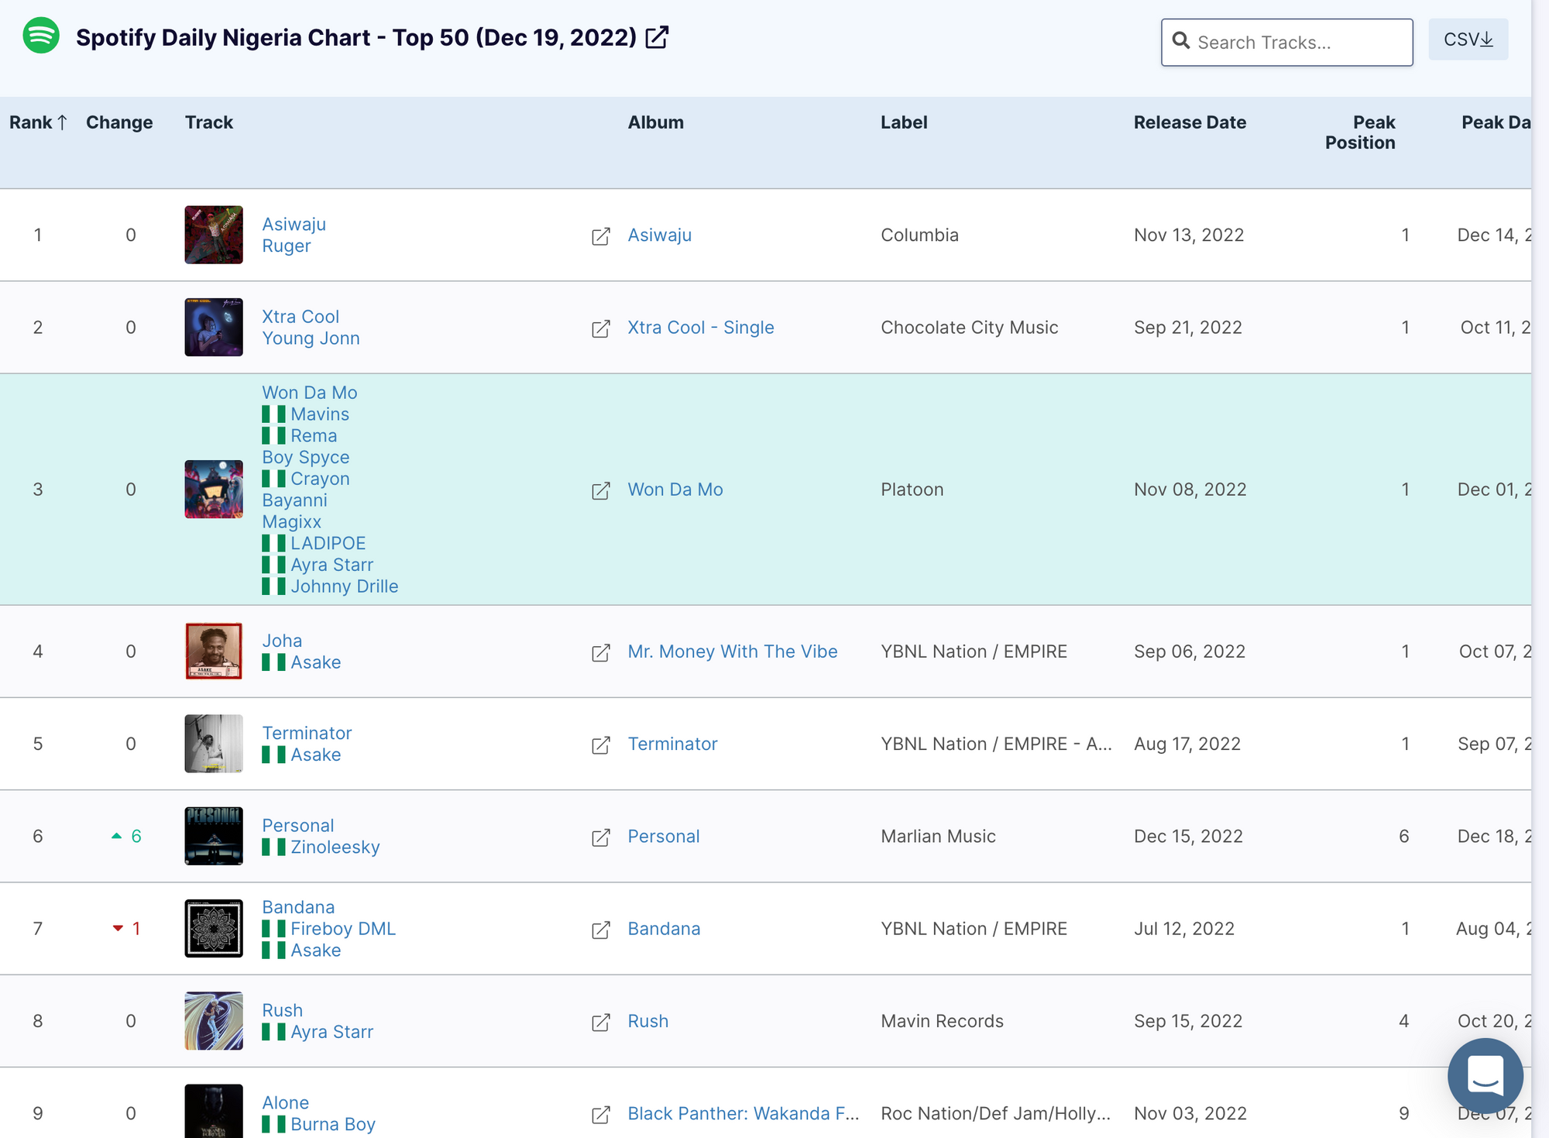Open the Joha track link
The width and height of the screenshot is (1549, 1138).
(282, 641)
